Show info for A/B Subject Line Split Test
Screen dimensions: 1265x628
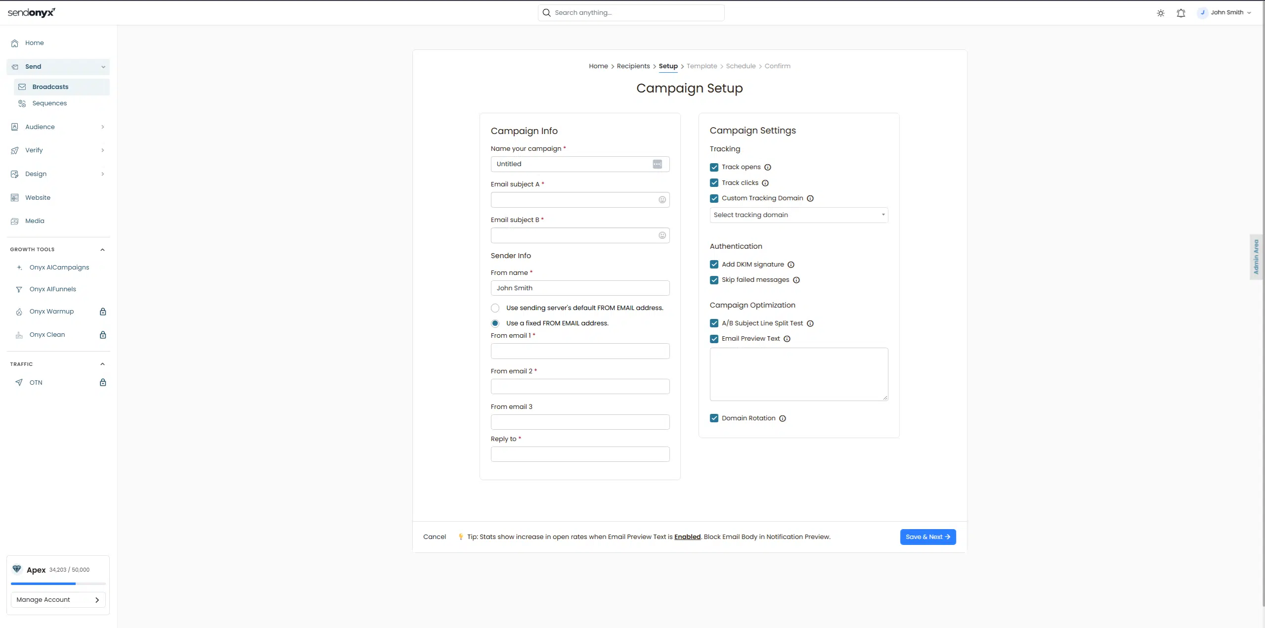(810, 323)
